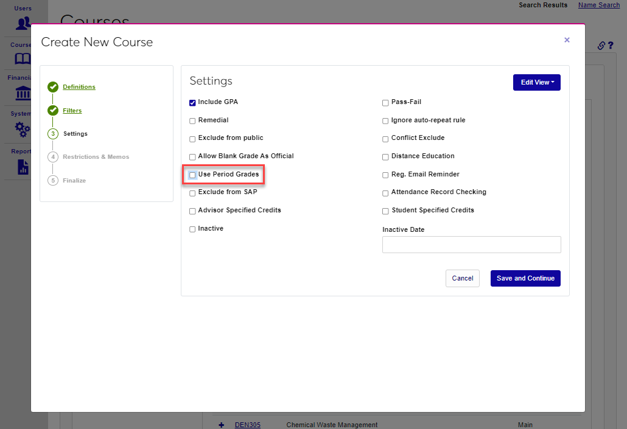Enable Attendance Record Checking
627x429 pixels.
pos(385,193)
